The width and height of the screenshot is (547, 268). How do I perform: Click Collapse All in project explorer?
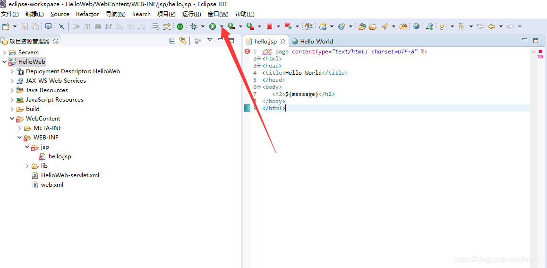(172, 41)
